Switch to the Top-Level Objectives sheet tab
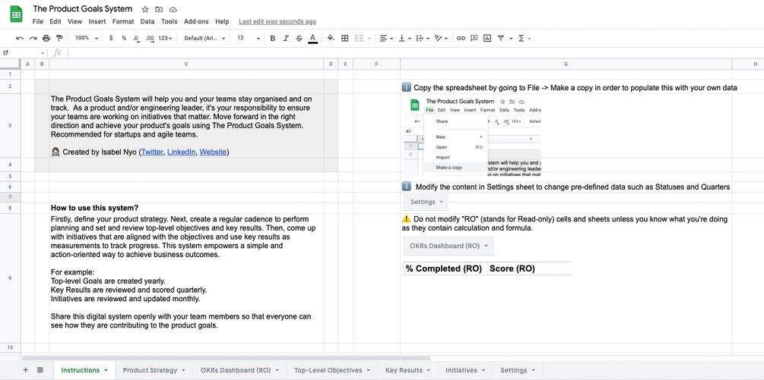764x380 pixels. coord(332,370)
